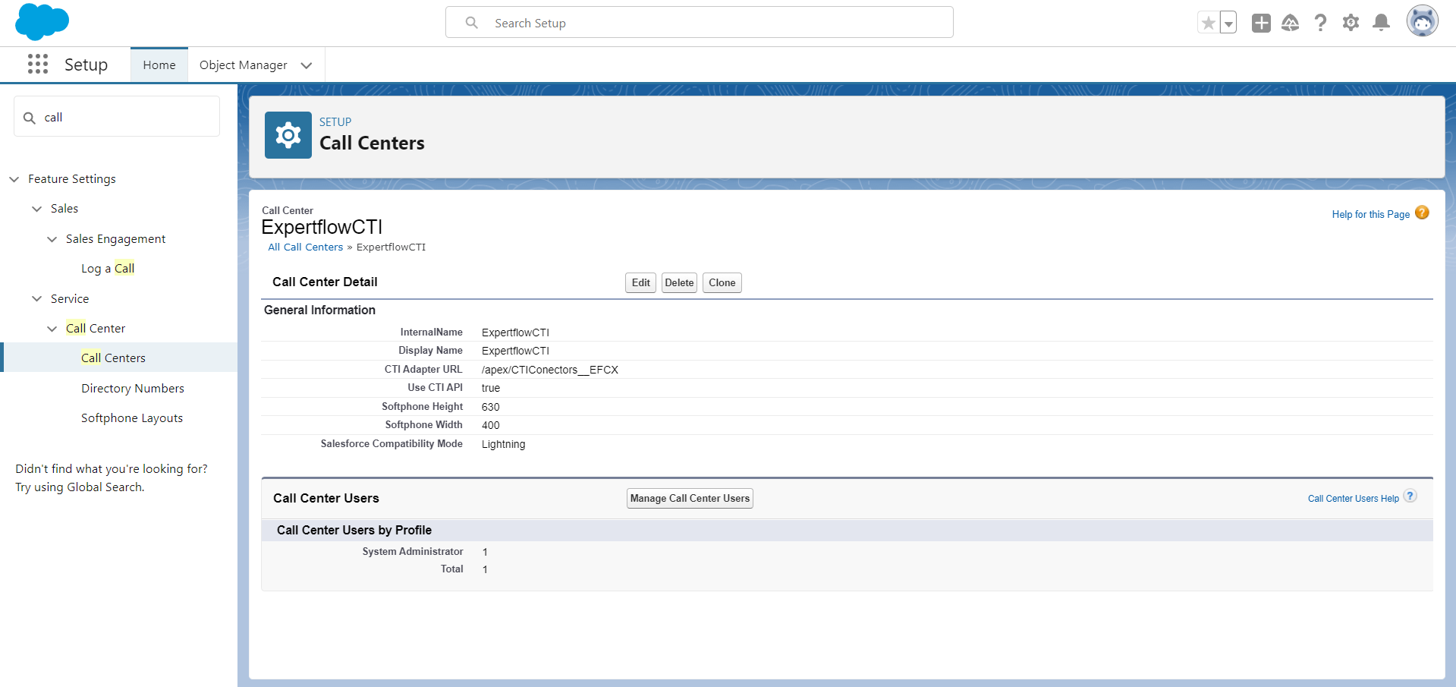View notifications bell icon
This screenshot has width=1456, height=687.
click(x=1381, y=23)
